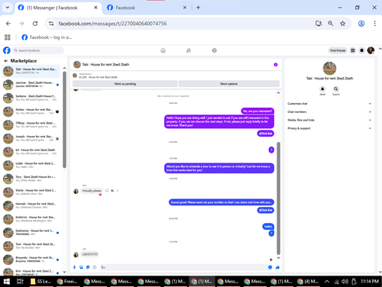Choose a sticker icon in composer
This screenshot has width=382, height=287.
[x=88, y=267]
